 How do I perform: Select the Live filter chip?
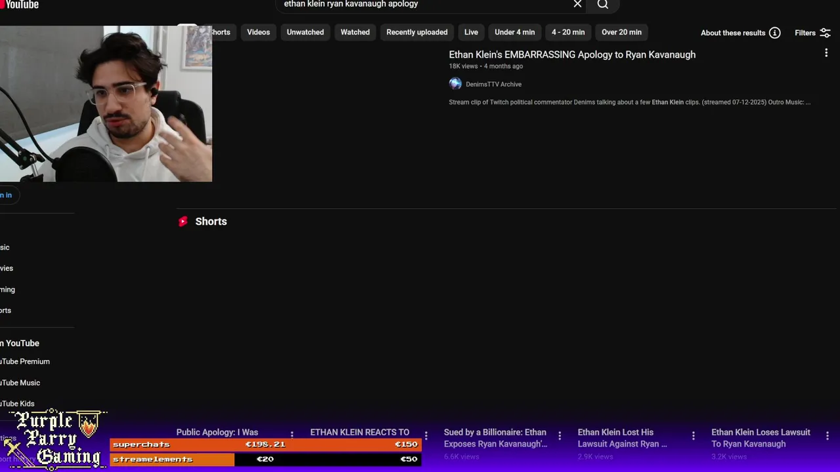coord(471,32)
